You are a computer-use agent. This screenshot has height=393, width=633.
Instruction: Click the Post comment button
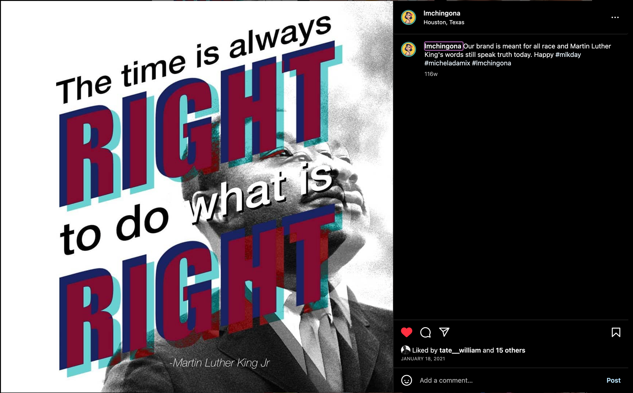coord(614,380)
